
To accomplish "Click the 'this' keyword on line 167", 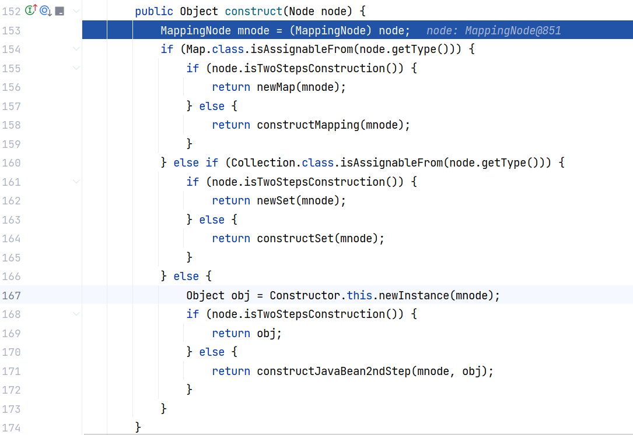I will (x=359, y=295).
